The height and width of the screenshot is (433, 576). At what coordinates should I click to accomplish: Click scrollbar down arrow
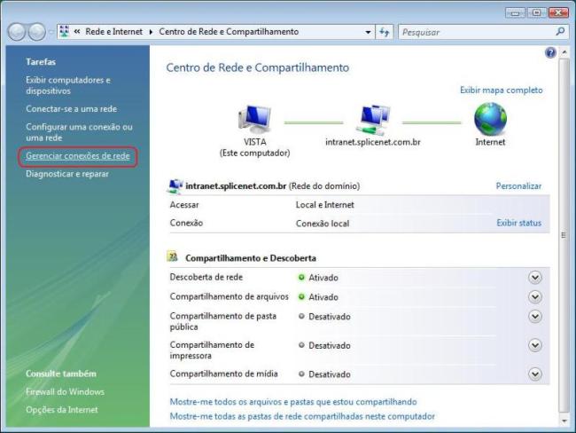[564, 420]
